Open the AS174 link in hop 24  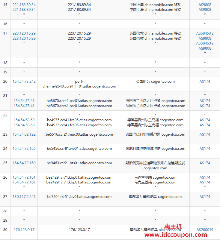(x=205, y=149)
